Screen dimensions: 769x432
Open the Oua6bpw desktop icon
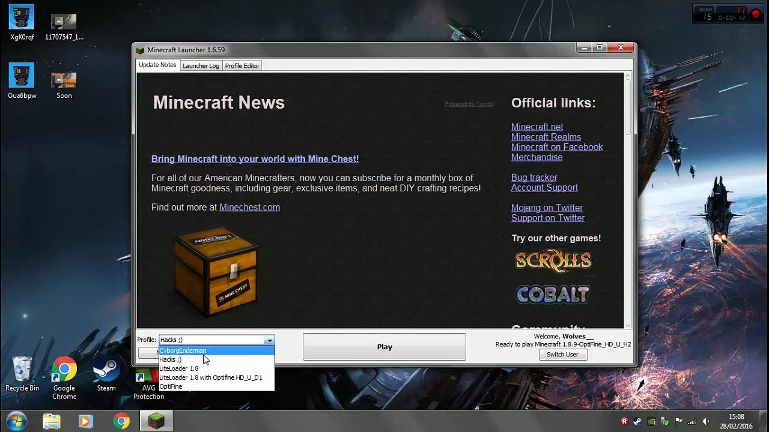(22, 80)
